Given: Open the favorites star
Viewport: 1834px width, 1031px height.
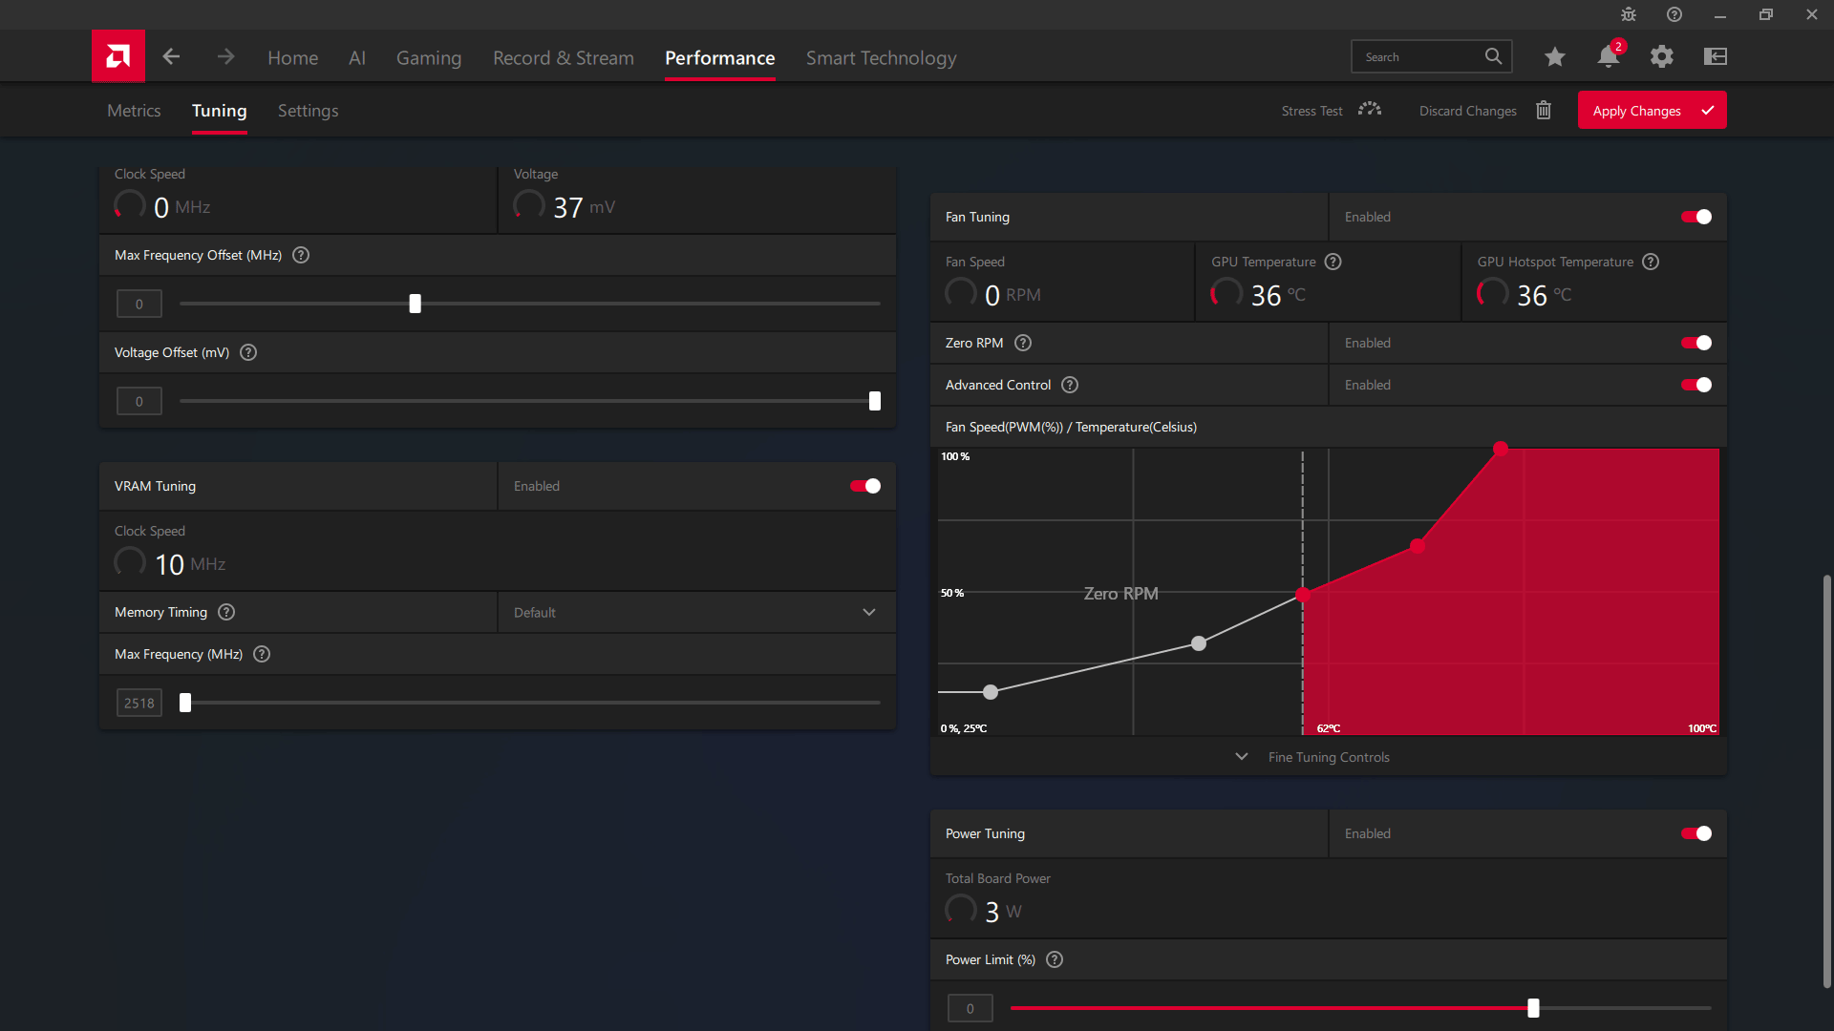Looking at the screenshot, I should click(x=1554, y=56).
